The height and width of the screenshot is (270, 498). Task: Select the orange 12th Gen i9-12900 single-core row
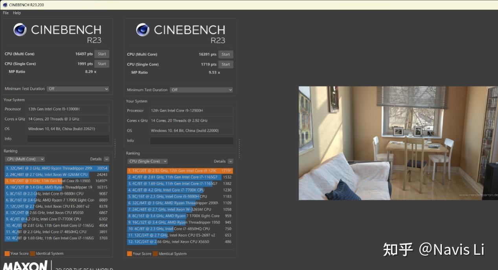(180, 171)
